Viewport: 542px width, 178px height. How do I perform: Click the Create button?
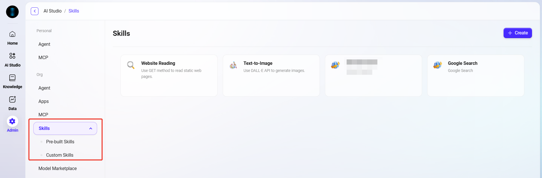click(518, 33)
